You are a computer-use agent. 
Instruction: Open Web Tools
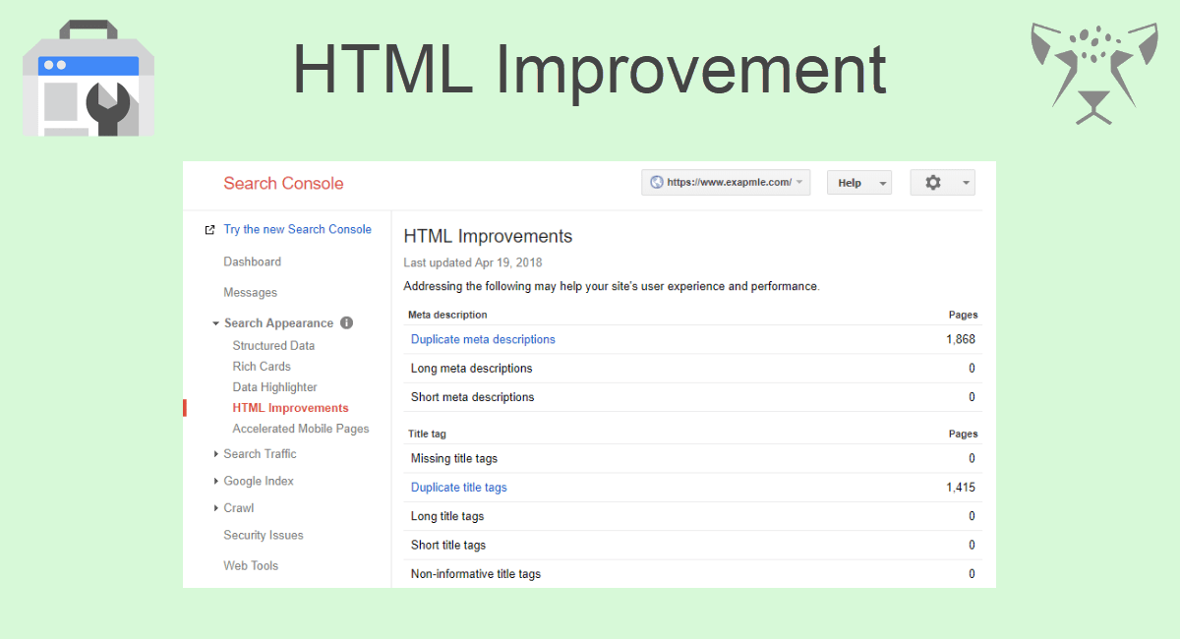251,565
